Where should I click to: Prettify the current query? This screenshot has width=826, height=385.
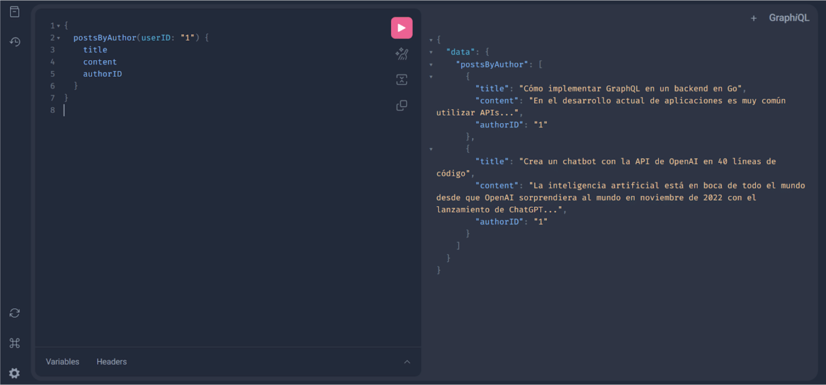click(x=401, y=53)
